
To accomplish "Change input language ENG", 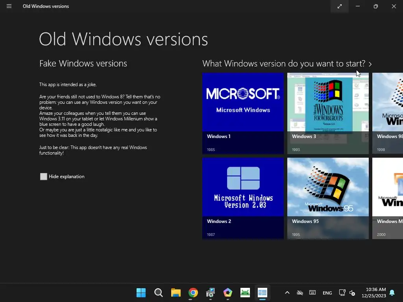I will (x=327, y=293).
